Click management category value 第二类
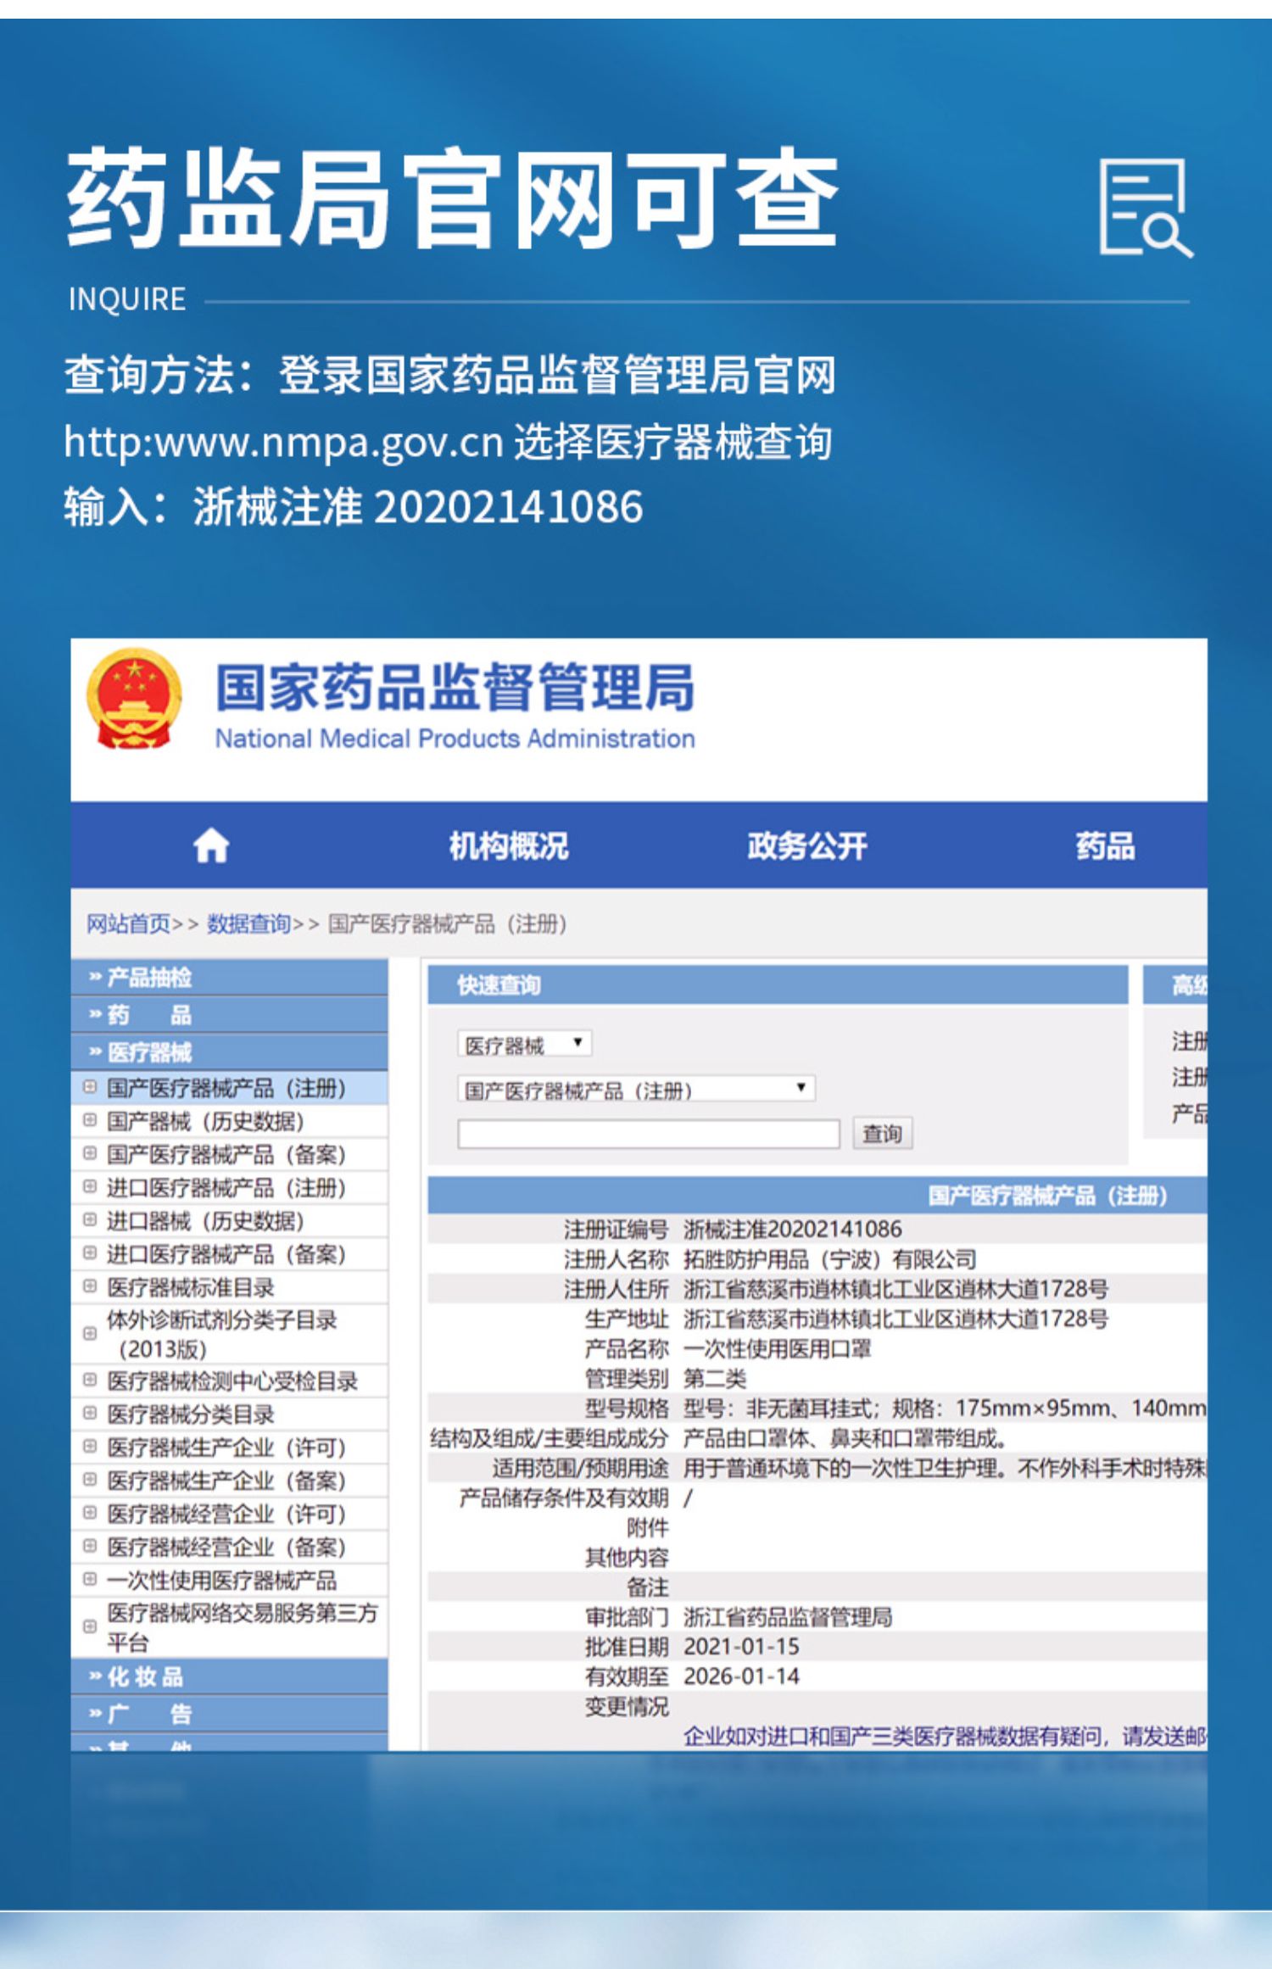The height and width of the screenshot is (1969, 1272). pos(715,1378)
